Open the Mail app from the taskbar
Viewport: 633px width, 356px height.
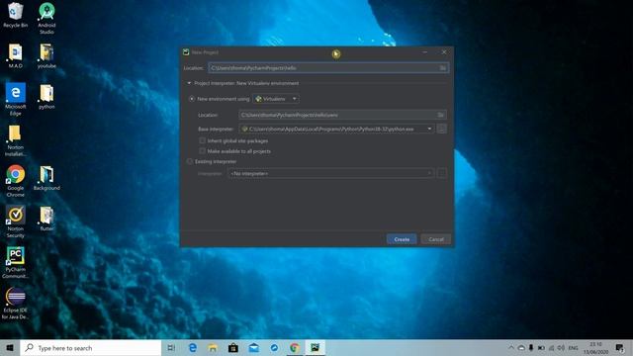[x=254, y=347]
